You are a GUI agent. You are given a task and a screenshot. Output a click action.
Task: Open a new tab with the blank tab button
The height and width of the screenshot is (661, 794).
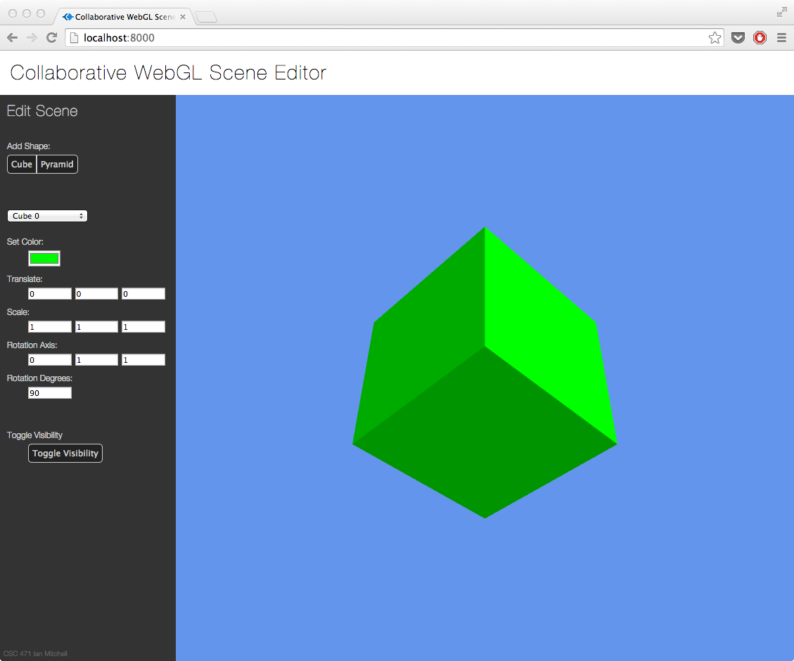[206, 17]
